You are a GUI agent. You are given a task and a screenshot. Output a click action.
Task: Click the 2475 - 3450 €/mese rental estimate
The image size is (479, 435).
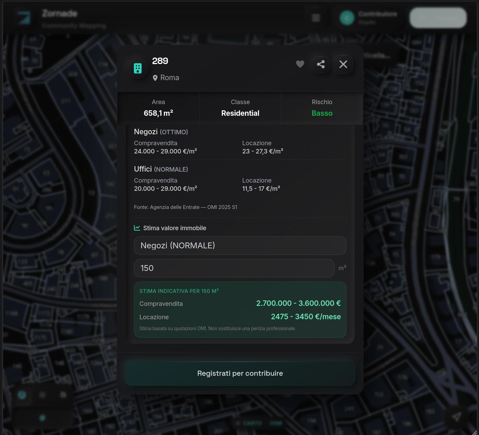pyautogui.click(x=306, y=316)
